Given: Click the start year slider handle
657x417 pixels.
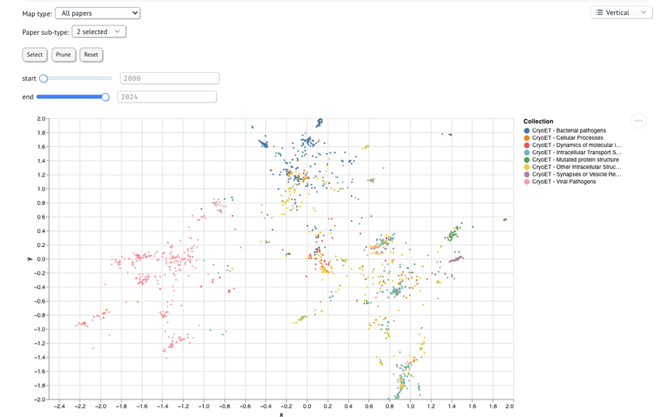Looking at the screenshot, I should tap(44, 79).
